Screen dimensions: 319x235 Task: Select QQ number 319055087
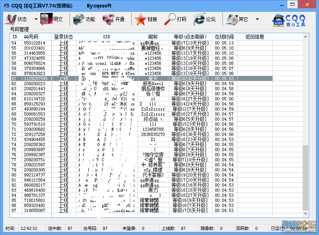click(x=34, y=211)
